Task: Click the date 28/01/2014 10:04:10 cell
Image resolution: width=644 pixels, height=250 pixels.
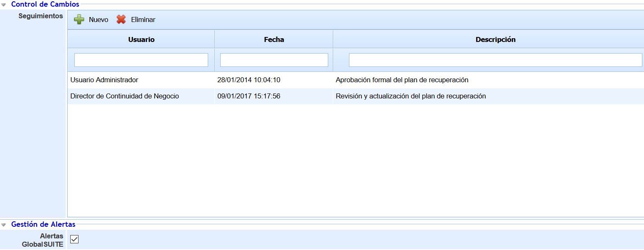Action: coord(248,80)
